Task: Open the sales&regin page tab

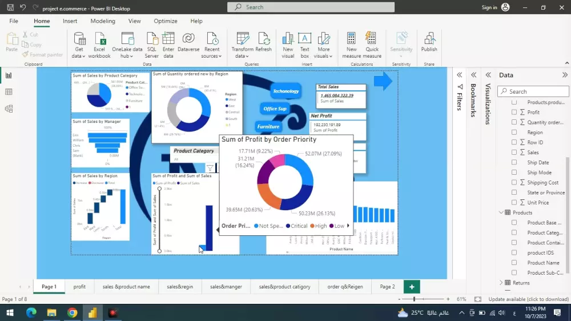Action: tap(180, 287)
